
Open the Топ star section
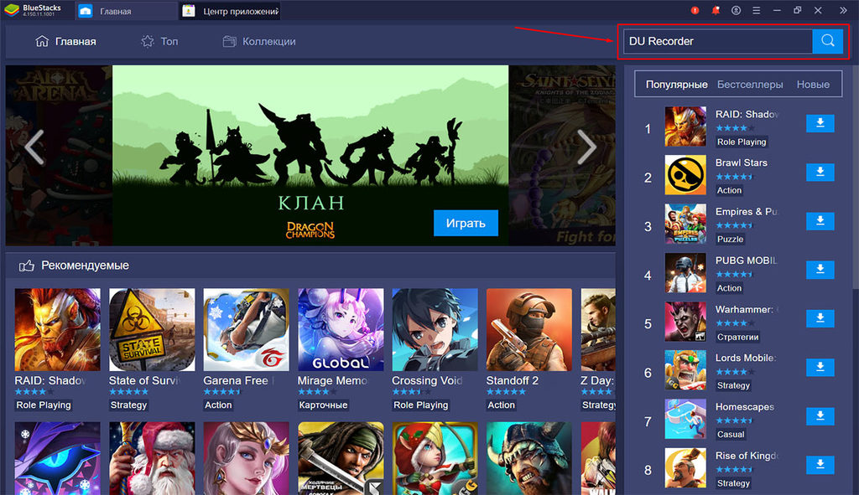click(159, 41)
